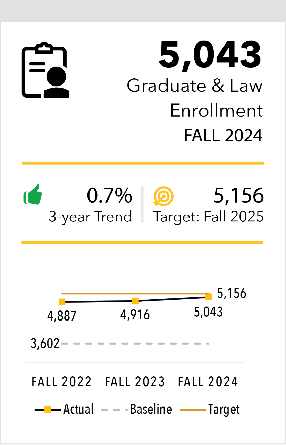
Task: Click the Fall 2023 actual data marker
Action: (x=135, y=300)
